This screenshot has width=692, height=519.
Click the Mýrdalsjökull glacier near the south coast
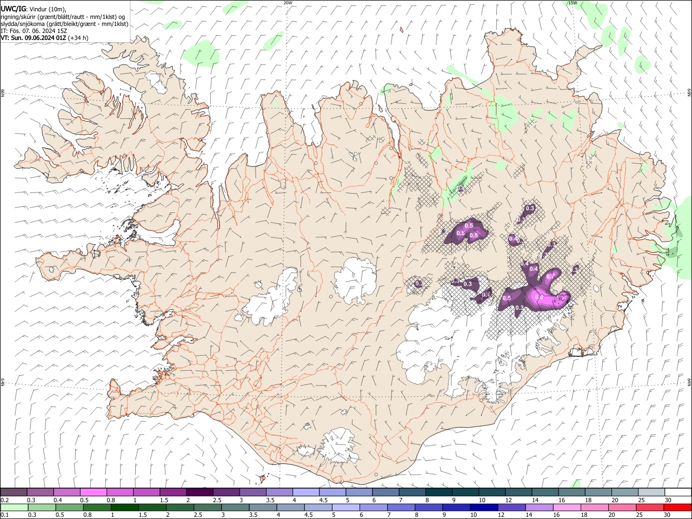pyautogui.click(x=338, y=447)
